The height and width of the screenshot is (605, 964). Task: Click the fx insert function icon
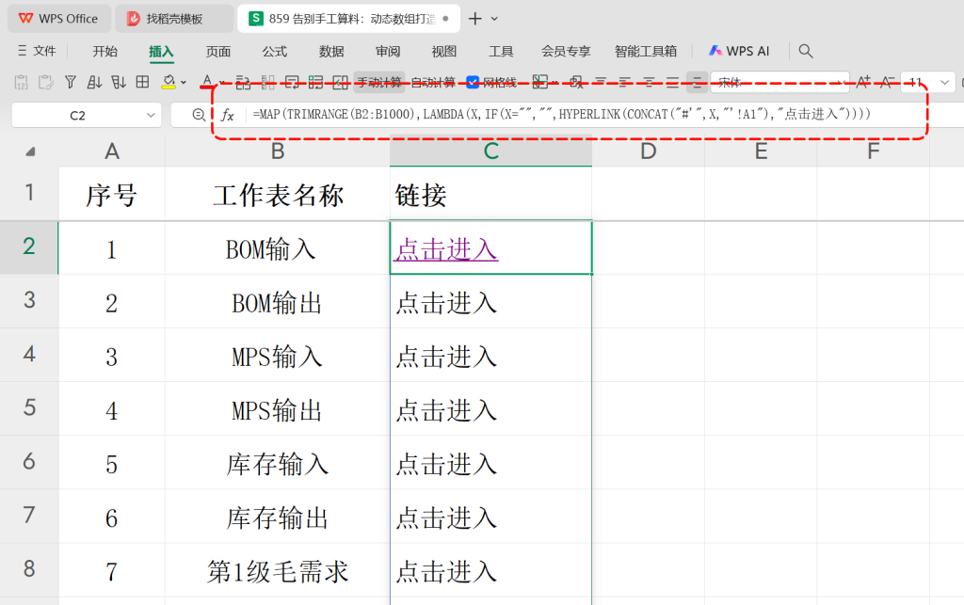tap(228, 115)
